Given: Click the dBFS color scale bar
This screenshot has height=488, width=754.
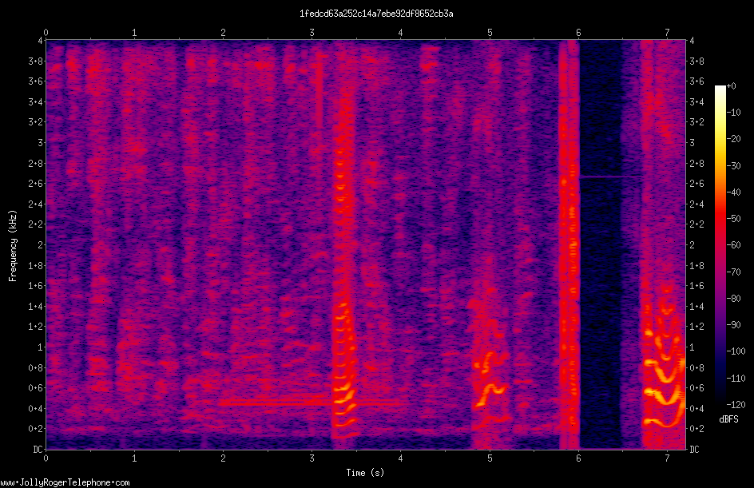Looking at the screenshot, I should tap(720, 245).
